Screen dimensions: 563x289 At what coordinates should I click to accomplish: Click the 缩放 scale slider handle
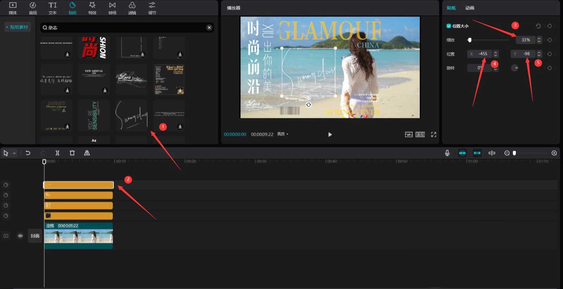(x=469, y=40)
